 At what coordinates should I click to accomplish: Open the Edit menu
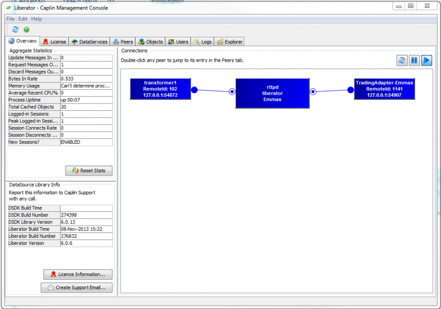coord(23,19)
